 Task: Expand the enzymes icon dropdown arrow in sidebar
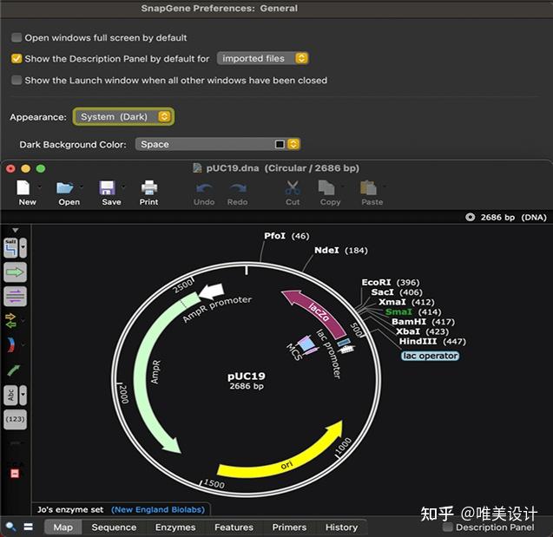coord(23,248)
